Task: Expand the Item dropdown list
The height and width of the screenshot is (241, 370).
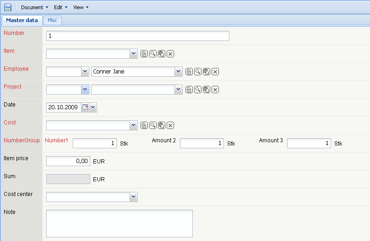Action: point(133,54)
